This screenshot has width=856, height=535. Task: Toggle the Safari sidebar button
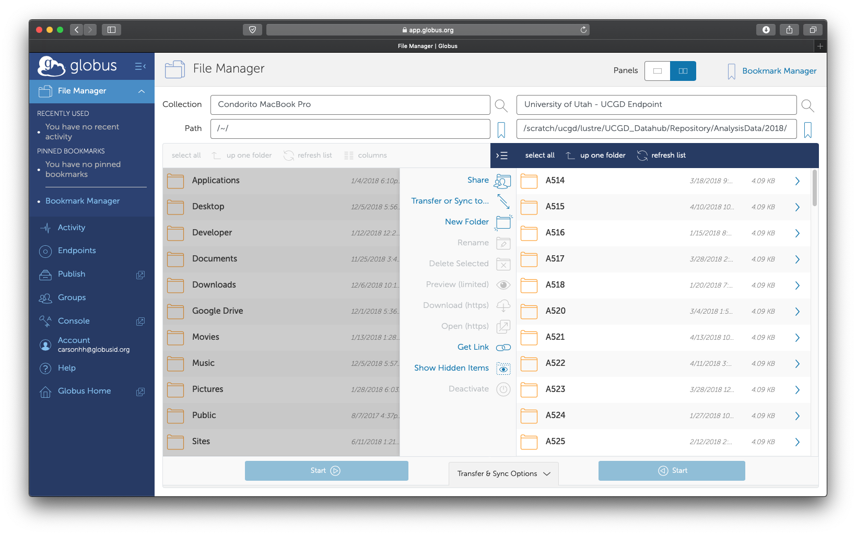[x=111, y=30]
